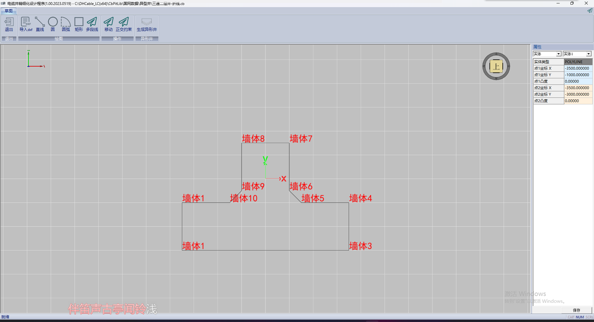Click the 就绪 status bar text
Image resolution: width=594 pixels, height=322 pixels.
click(5, 317)
